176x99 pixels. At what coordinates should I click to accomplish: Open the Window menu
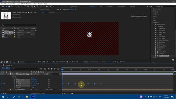tap(40, 4)
